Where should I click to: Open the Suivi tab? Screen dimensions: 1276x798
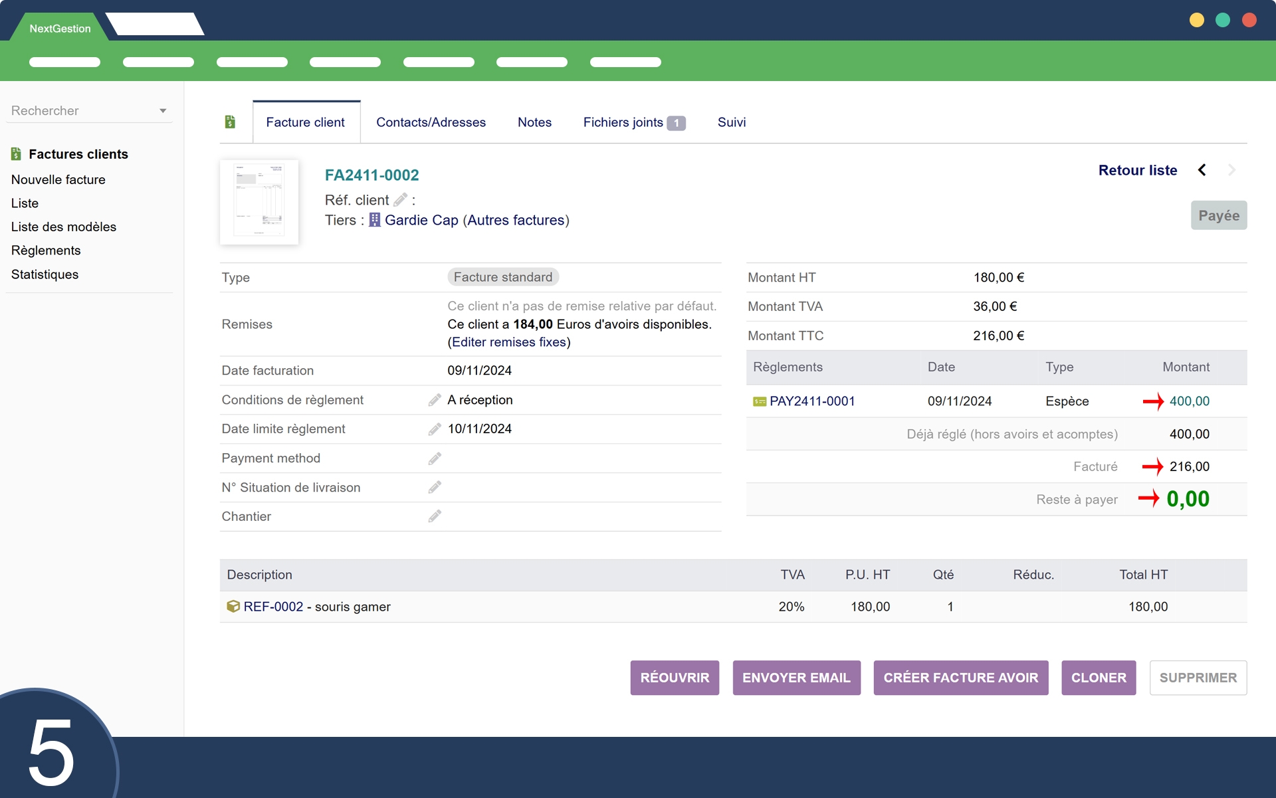pos(731,122)
